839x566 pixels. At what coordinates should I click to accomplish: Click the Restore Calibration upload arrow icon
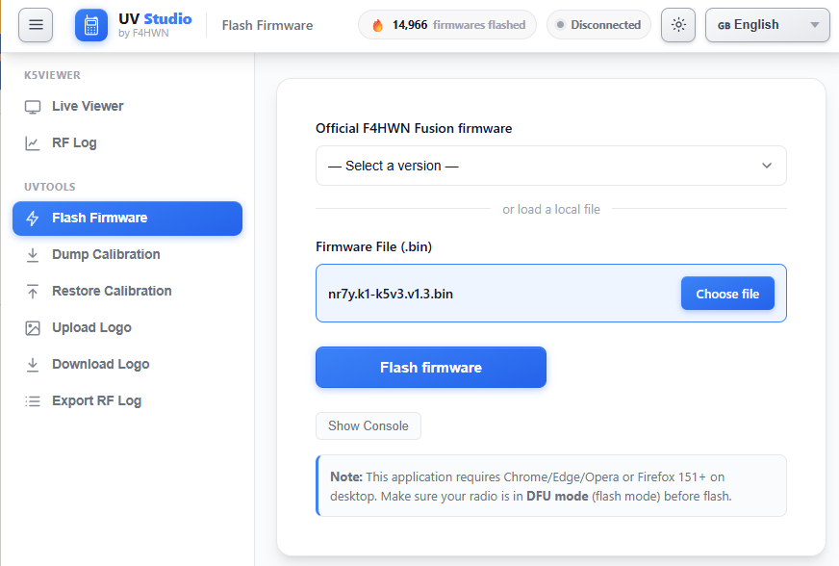coord(33,292)
